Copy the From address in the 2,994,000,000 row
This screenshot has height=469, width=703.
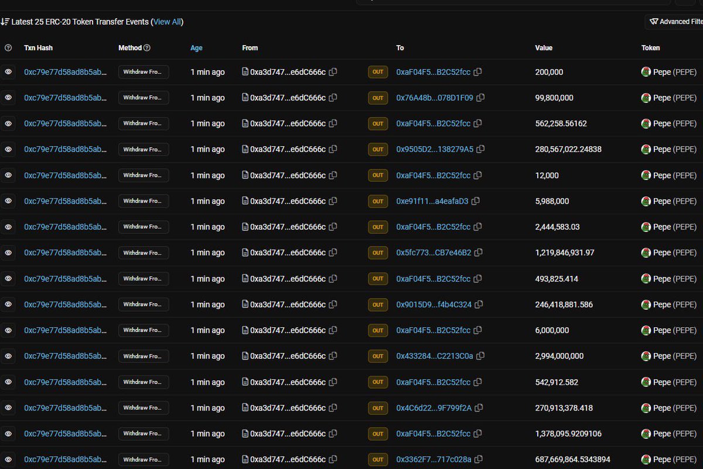(x=333, y=356)
